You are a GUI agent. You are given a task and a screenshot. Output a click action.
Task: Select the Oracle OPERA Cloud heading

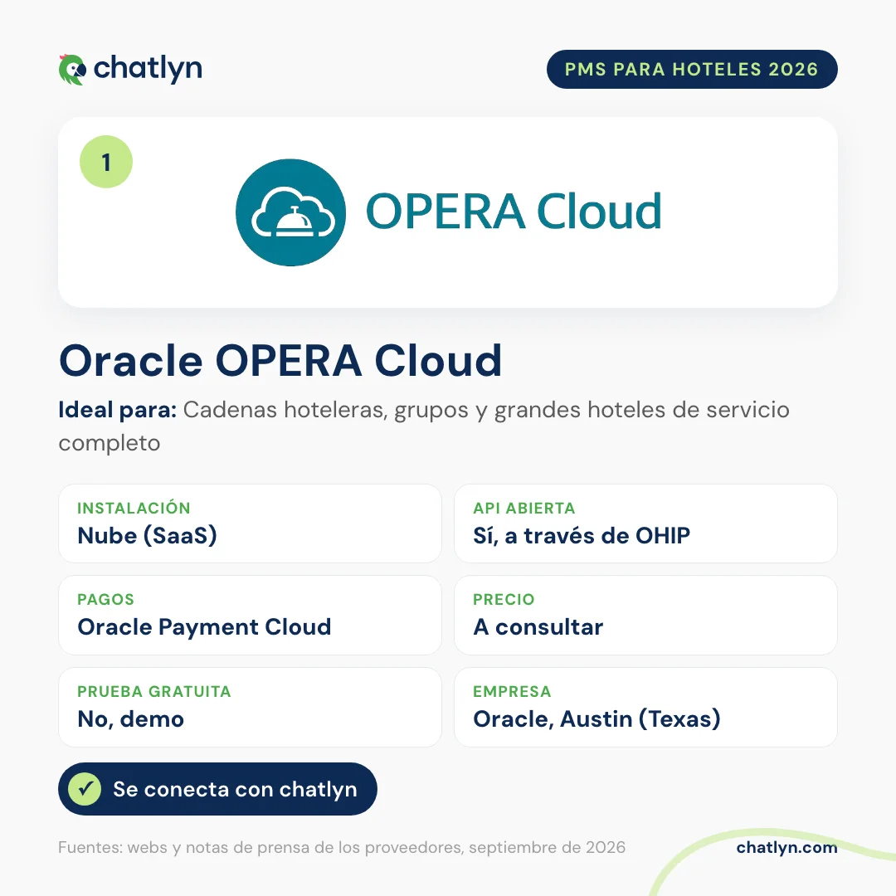tap(280, 361)
